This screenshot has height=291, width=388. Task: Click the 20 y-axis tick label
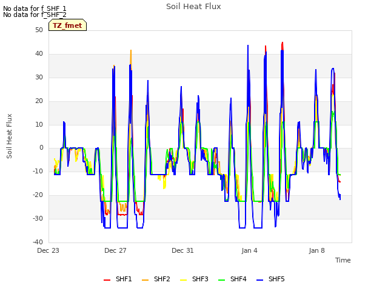[39, 101]
